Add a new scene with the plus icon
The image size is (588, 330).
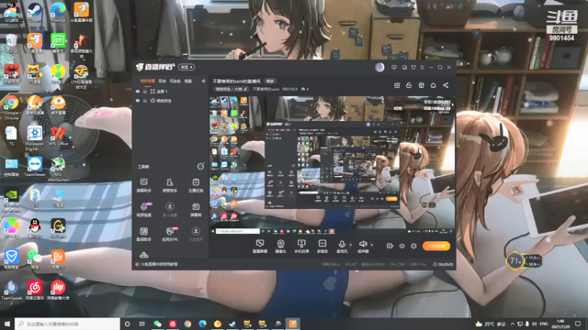[204, 81]
